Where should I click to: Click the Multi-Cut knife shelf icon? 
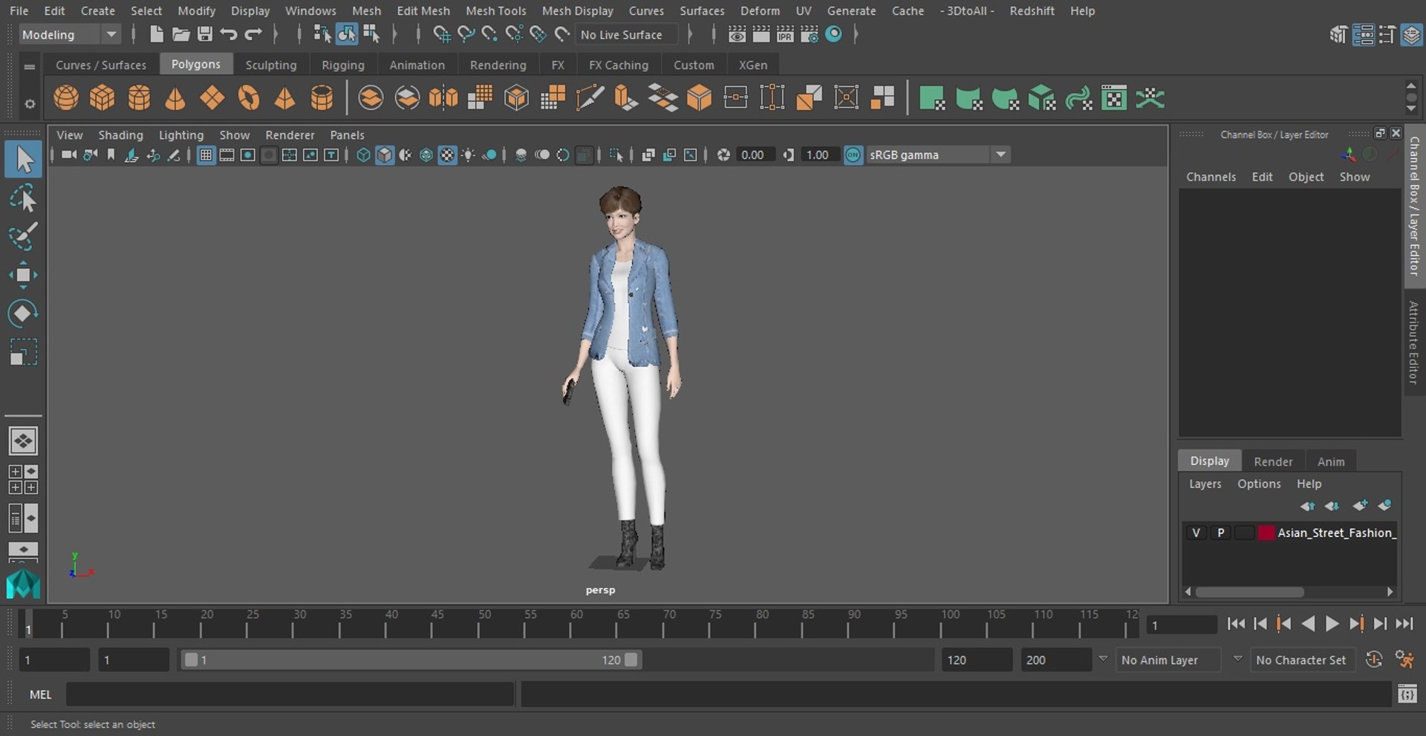pyautogui.click(x=590, y=98)
